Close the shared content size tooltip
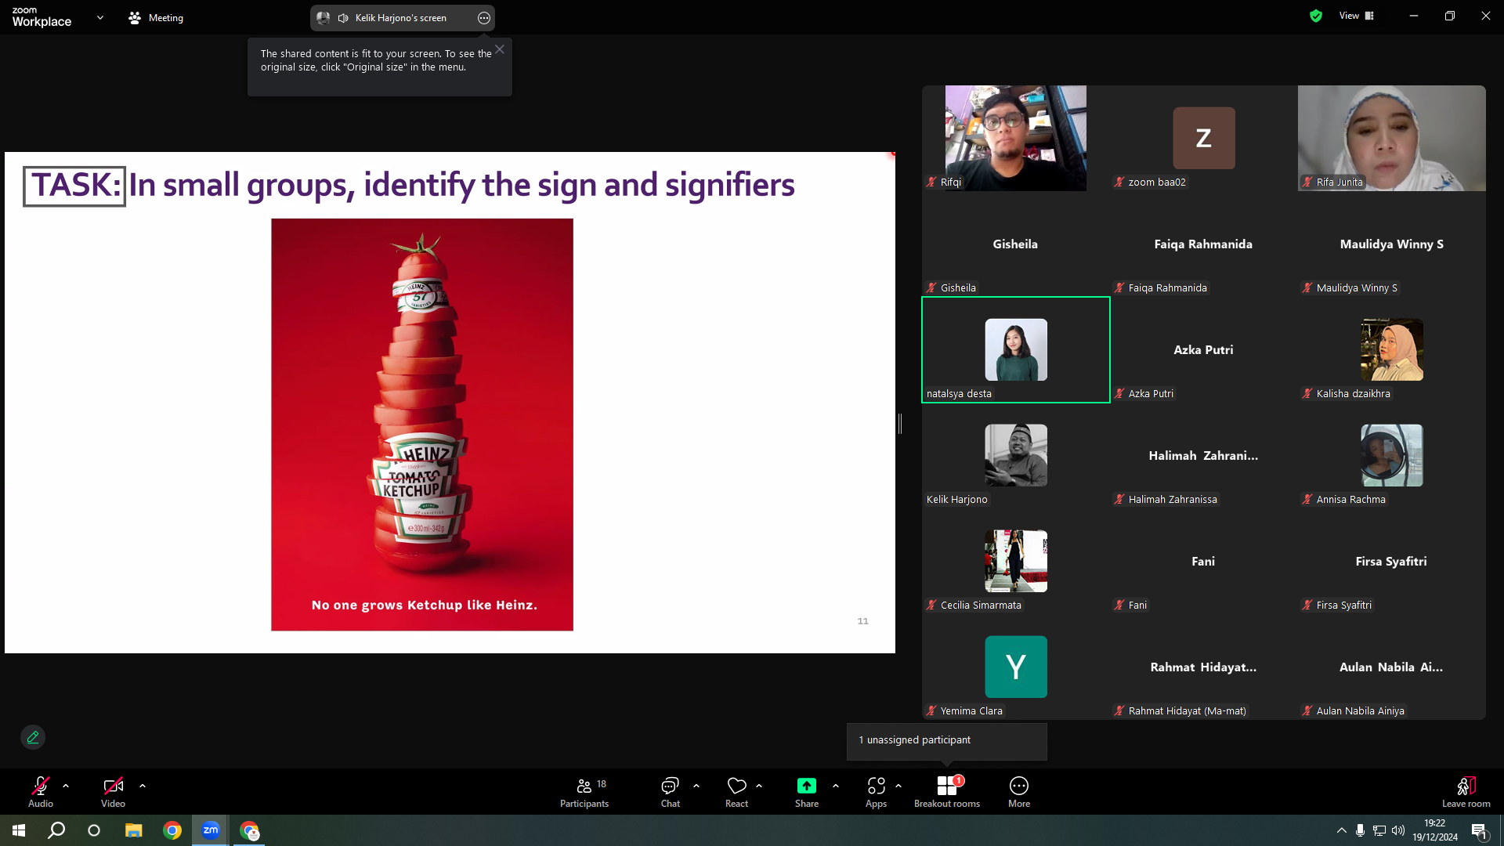This screenshot has height=846, width=1504. [x=500, y=49]
